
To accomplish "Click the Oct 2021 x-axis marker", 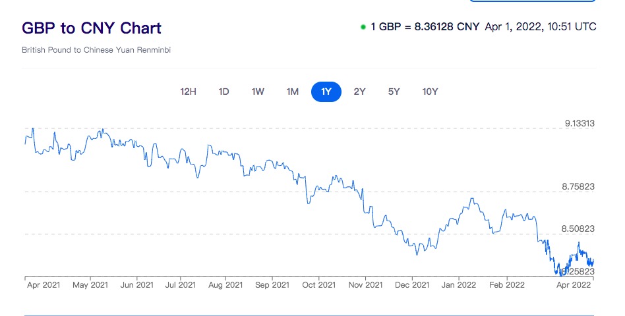I will 318,285.
